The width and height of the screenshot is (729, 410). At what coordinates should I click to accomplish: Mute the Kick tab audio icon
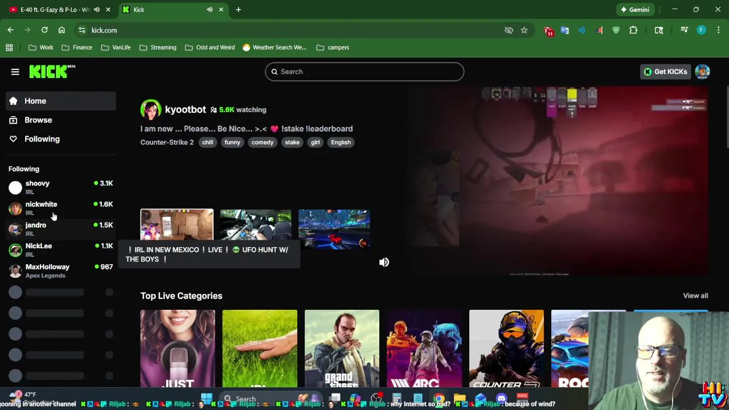[x=210, y=10]
